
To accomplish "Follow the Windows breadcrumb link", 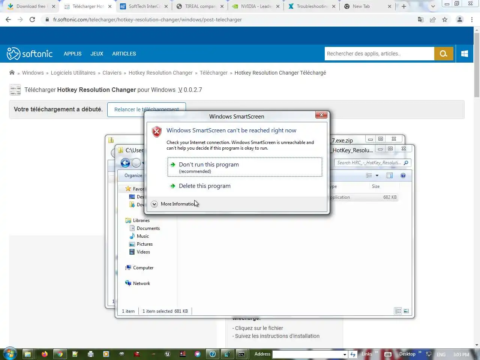I will (33, 73).
